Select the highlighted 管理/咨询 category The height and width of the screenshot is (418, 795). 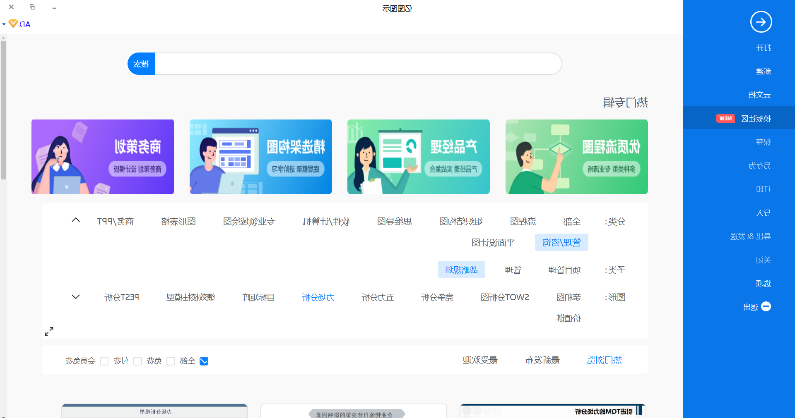click(561, 242)
